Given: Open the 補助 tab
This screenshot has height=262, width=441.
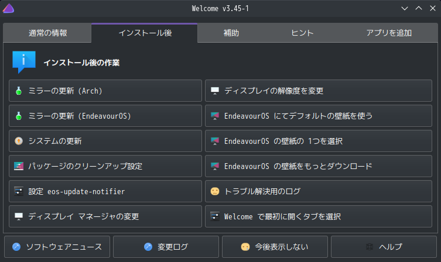Looking at the screenshot, I should [x=231, y=33].
